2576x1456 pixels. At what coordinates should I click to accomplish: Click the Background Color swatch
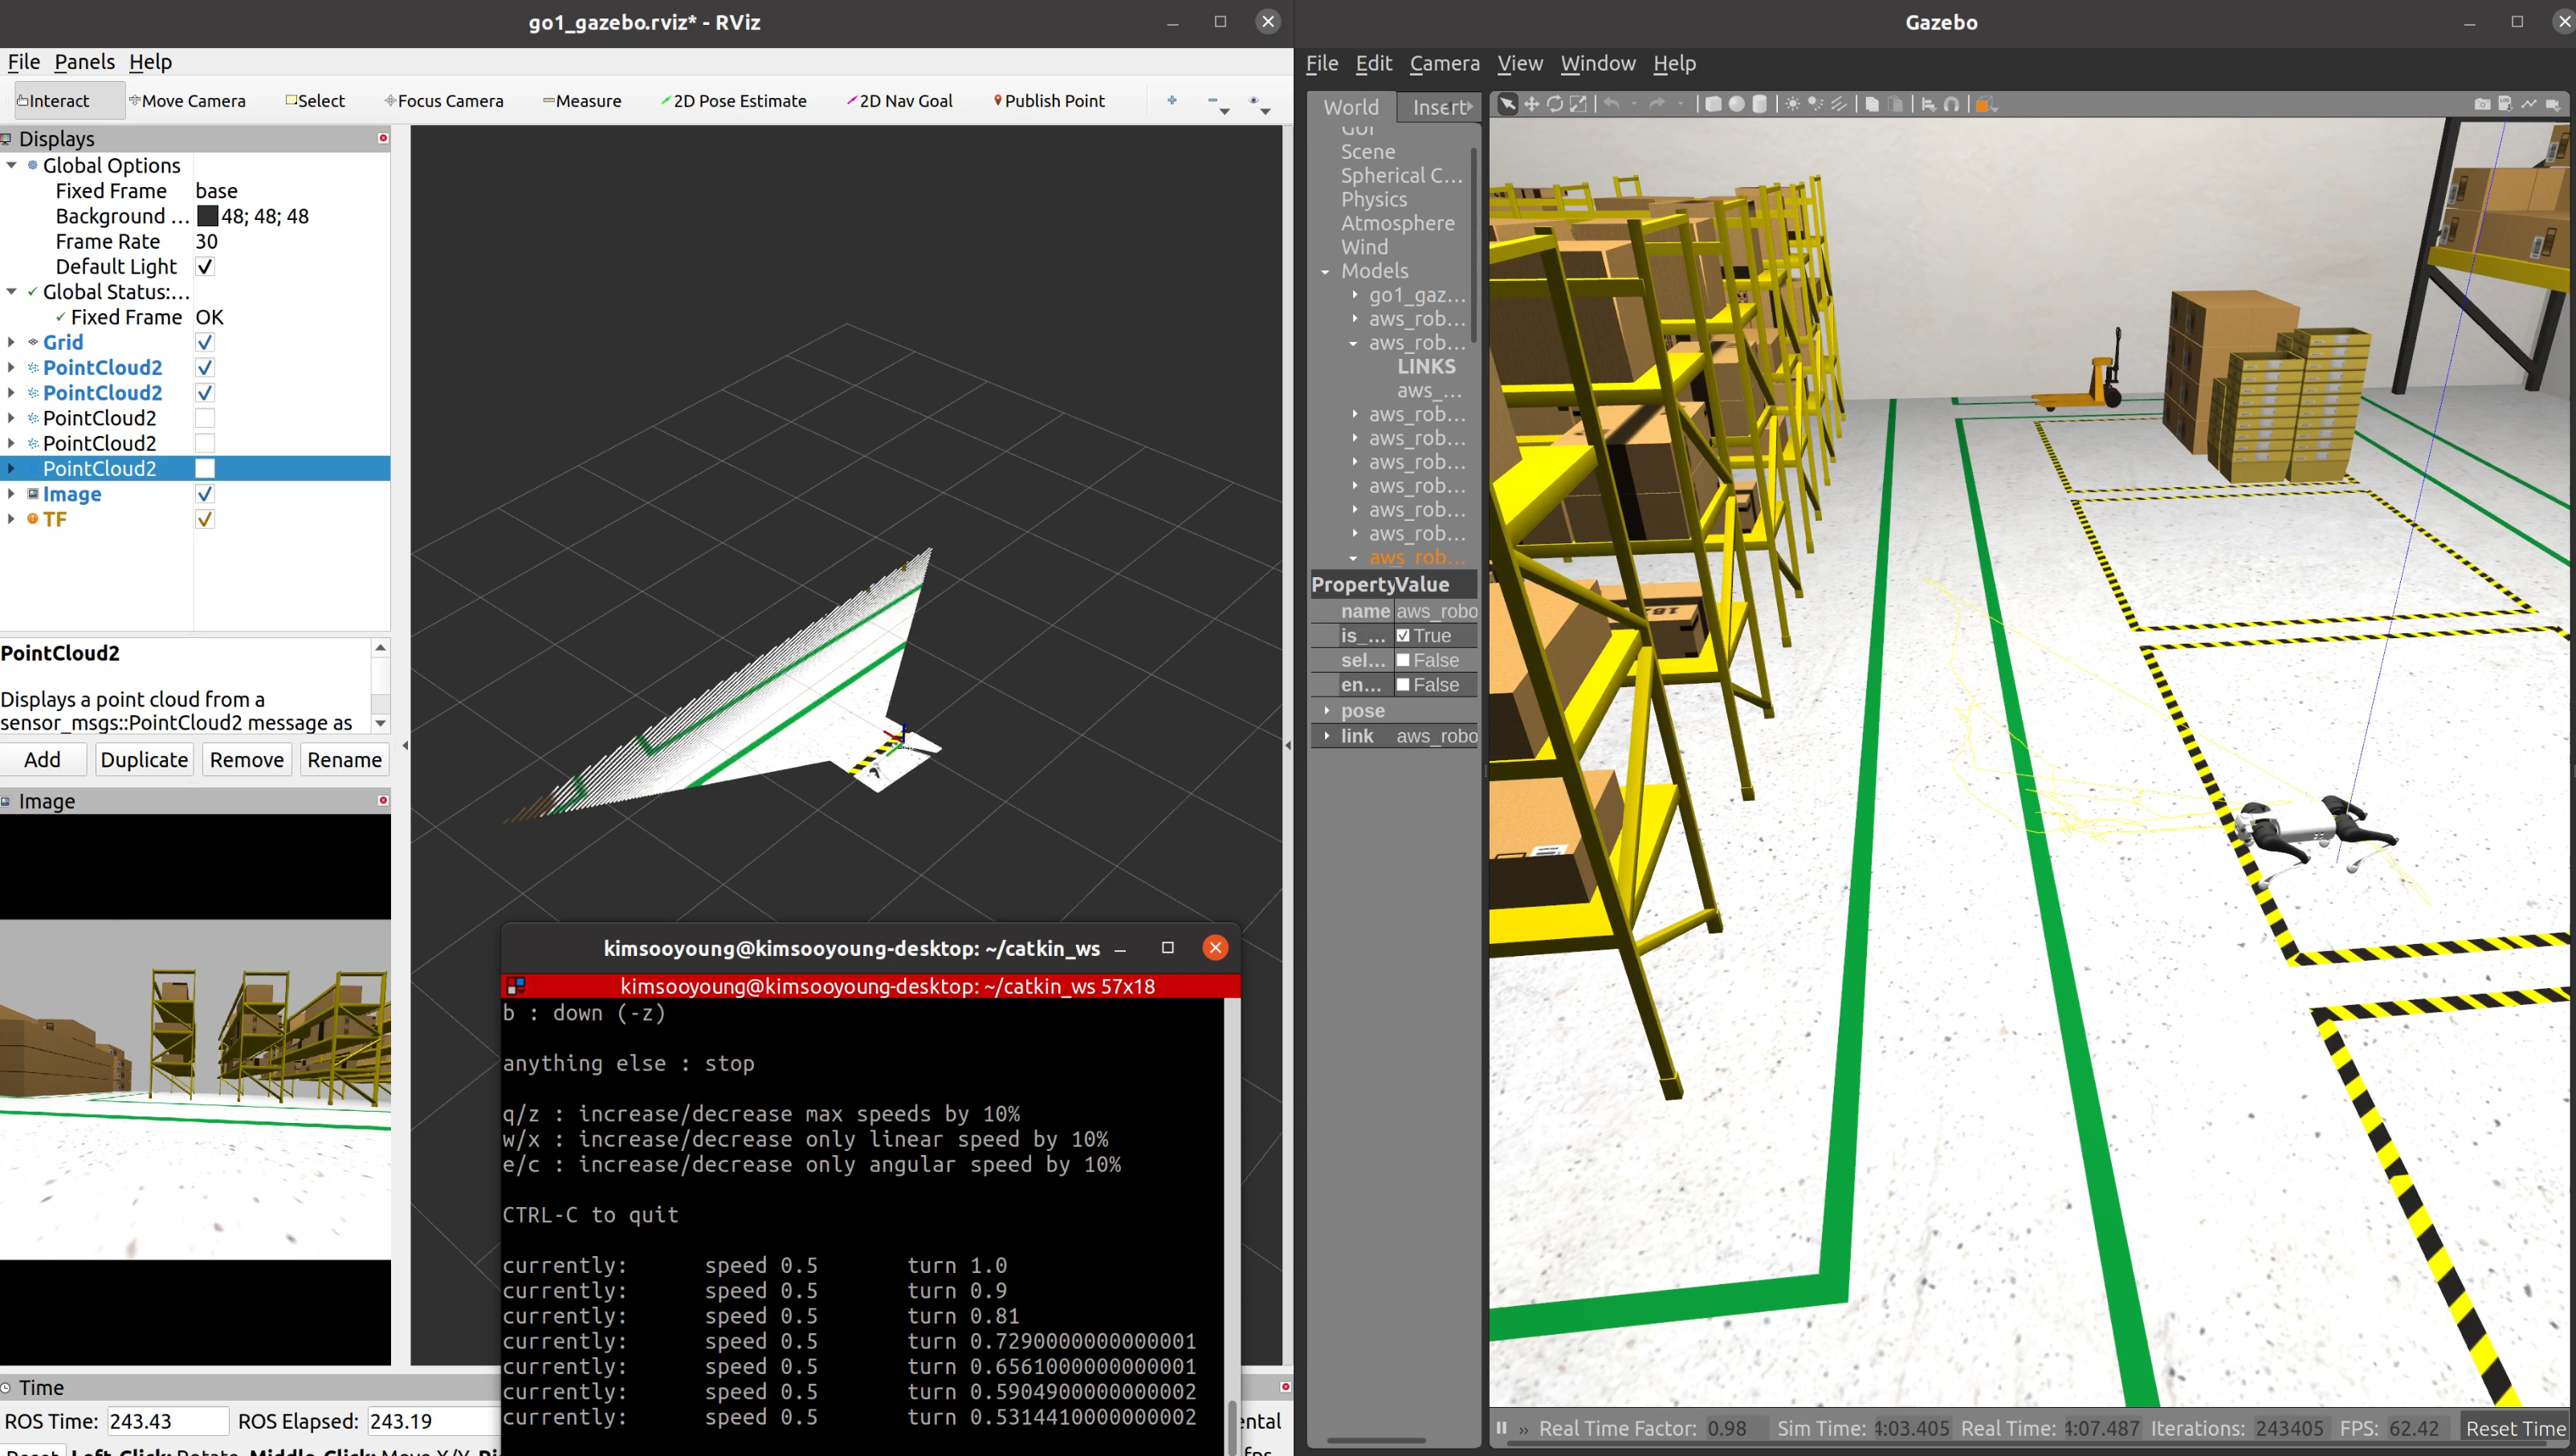click(x=207, y=216)
